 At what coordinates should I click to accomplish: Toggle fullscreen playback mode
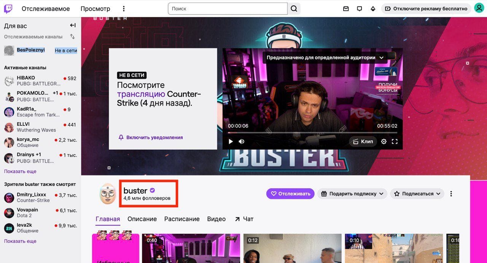pyautogui.click(x=395, y=141)
